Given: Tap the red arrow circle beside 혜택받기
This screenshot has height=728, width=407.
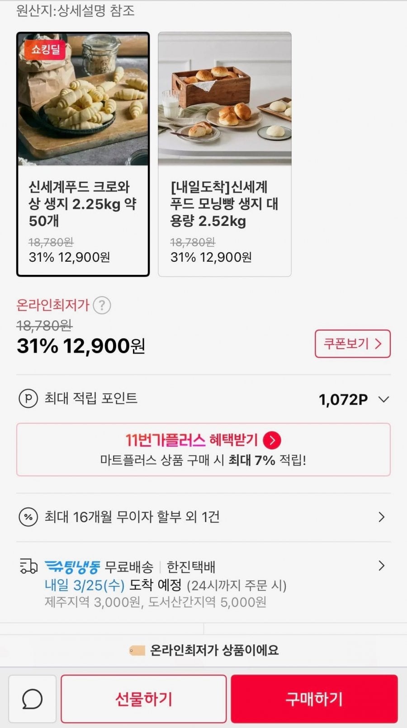Looking at the screenshot, I should point(272,440).
